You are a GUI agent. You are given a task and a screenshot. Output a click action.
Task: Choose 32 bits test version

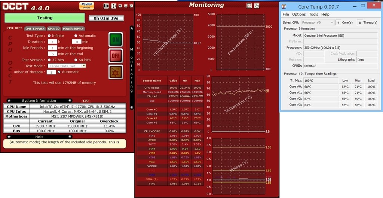point(49,60)
